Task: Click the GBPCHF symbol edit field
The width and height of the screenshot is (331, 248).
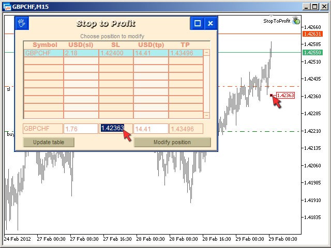Action: point(43,129)
